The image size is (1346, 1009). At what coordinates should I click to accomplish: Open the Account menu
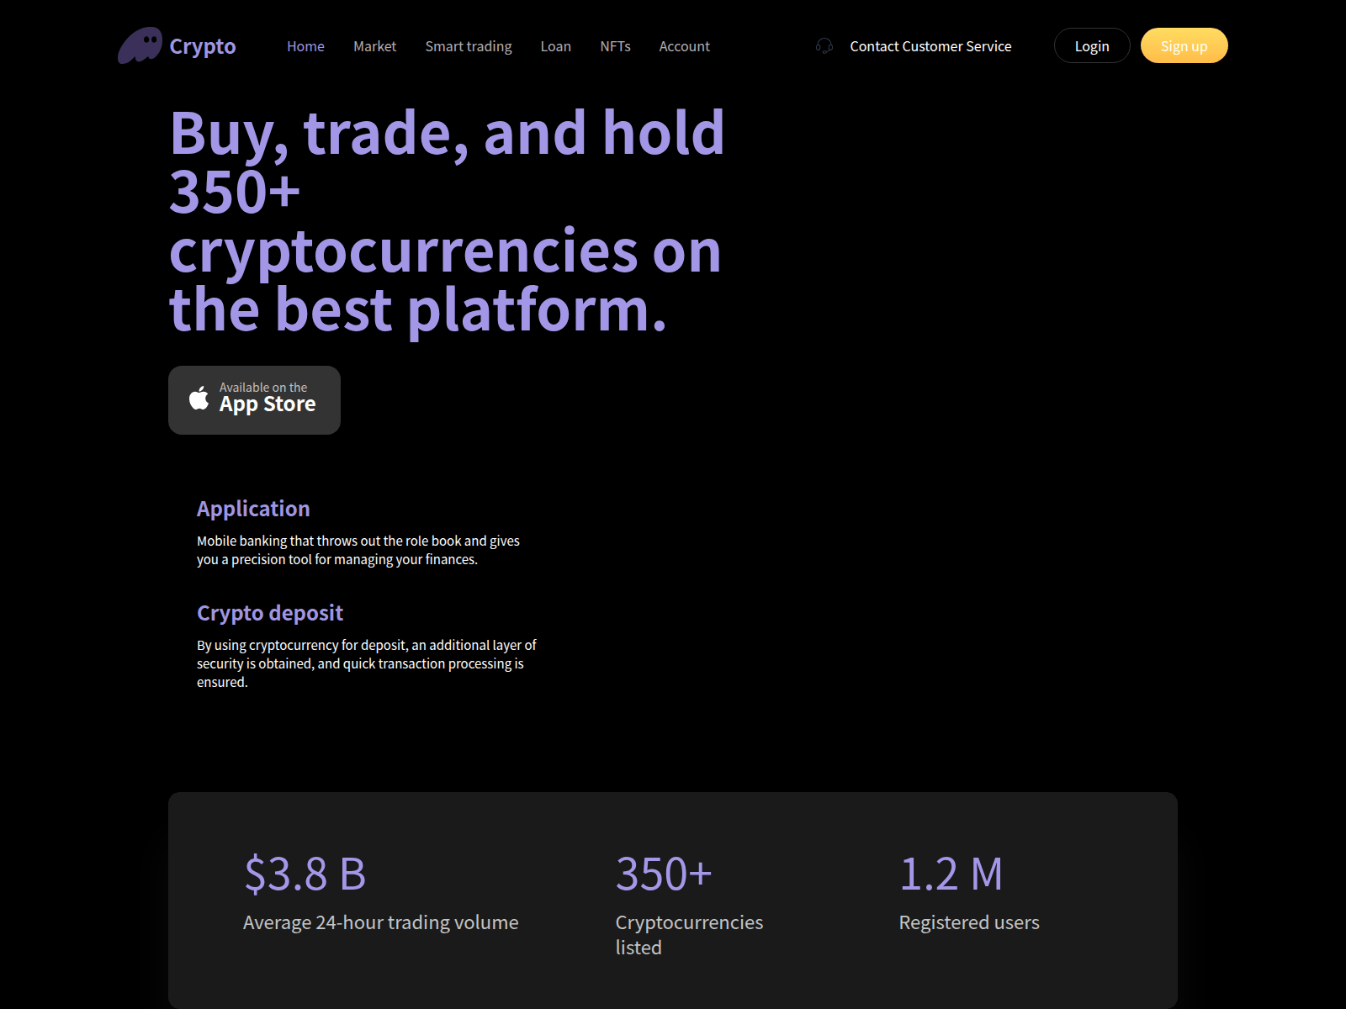684,46
